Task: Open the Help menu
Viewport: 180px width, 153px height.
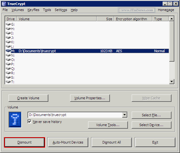Action: coord(74,10)
